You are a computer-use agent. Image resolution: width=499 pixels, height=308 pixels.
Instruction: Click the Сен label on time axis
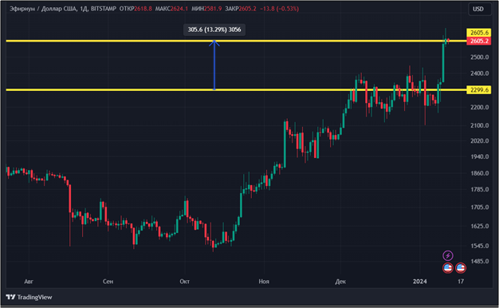108,282
